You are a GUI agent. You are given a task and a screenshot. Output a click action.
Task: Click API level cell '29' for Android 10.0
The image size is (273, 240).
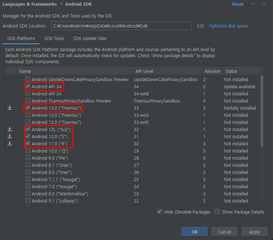click(136, 151)
